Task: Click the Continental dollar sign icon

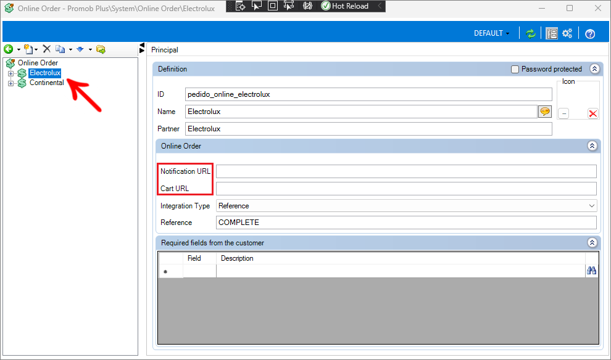Action: (22, 83)
